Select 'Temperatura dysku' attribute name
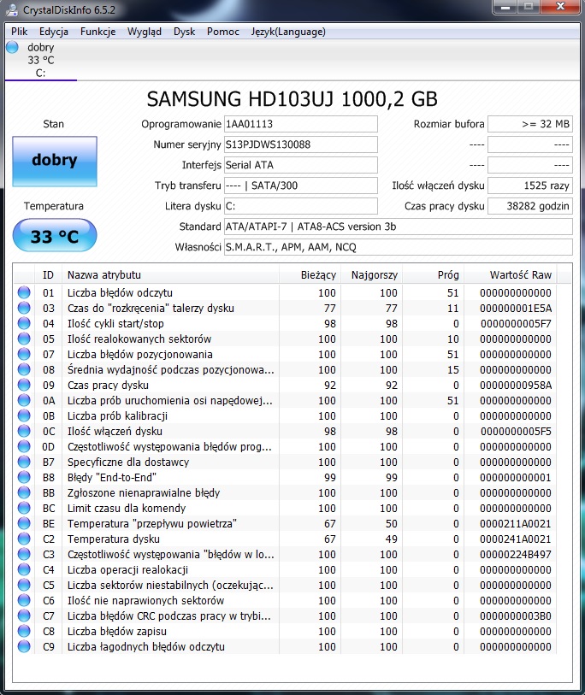The width and height of the screenshot is (585, 695). [114, 539]
